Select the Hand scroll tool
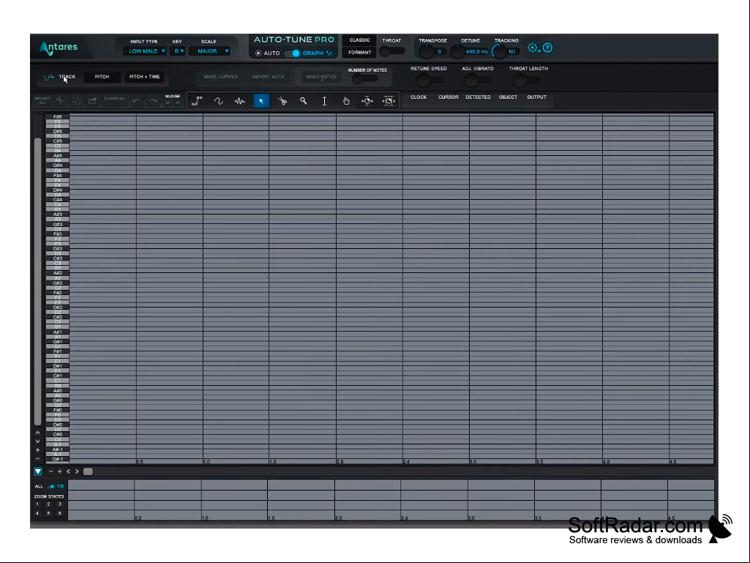The image size is (750, 563). coord(346,101)
